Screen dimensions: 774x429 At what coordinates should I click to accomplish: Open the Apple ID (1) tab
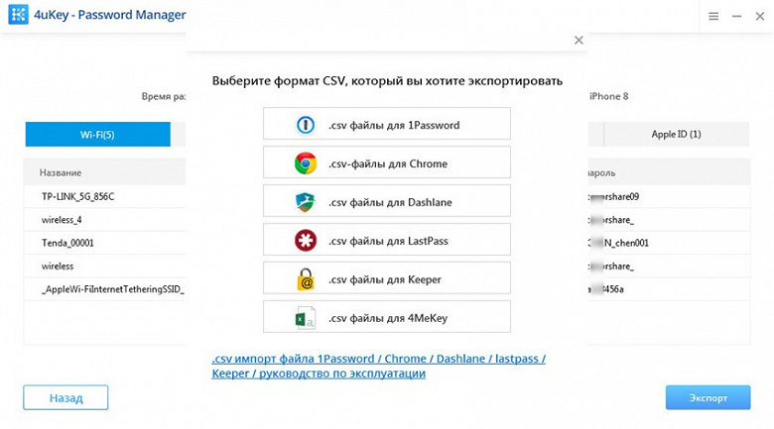[676, 134]
